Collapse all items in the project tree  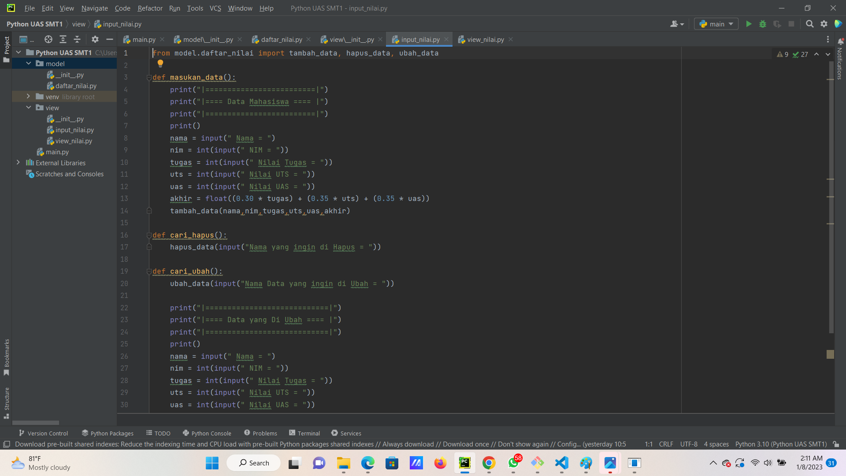coord(77,39)
